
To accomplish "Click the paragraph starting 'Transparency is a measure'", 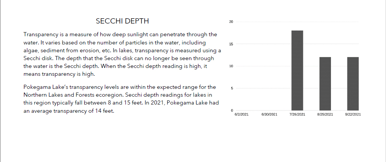I will coord(122,54).
